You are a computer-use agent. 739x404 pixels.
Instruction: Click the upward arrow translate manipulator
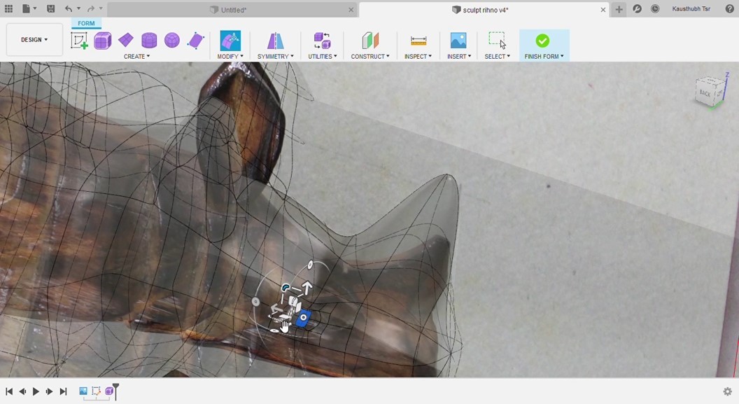(x=307, y=287)
